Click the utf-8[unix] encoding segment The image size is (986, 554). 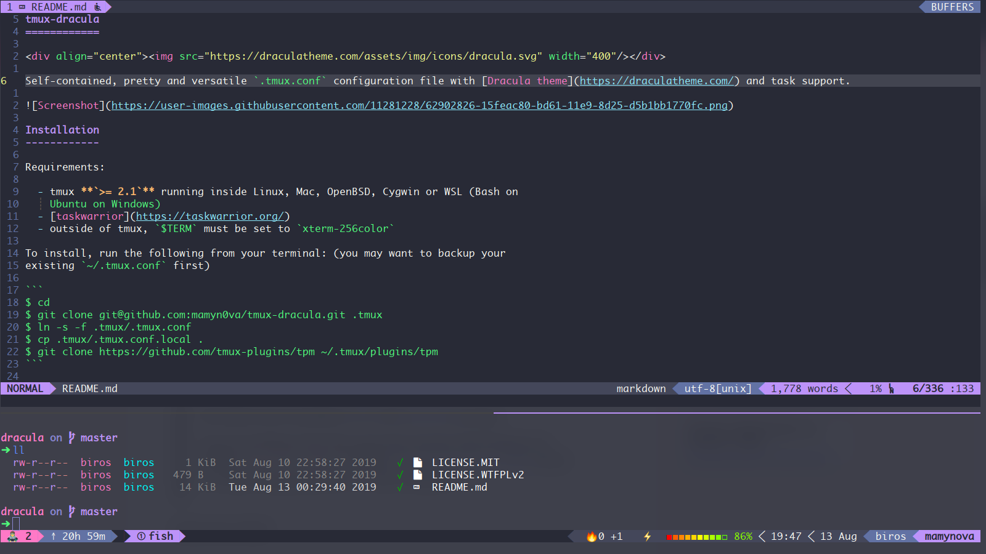click(718, 388)
